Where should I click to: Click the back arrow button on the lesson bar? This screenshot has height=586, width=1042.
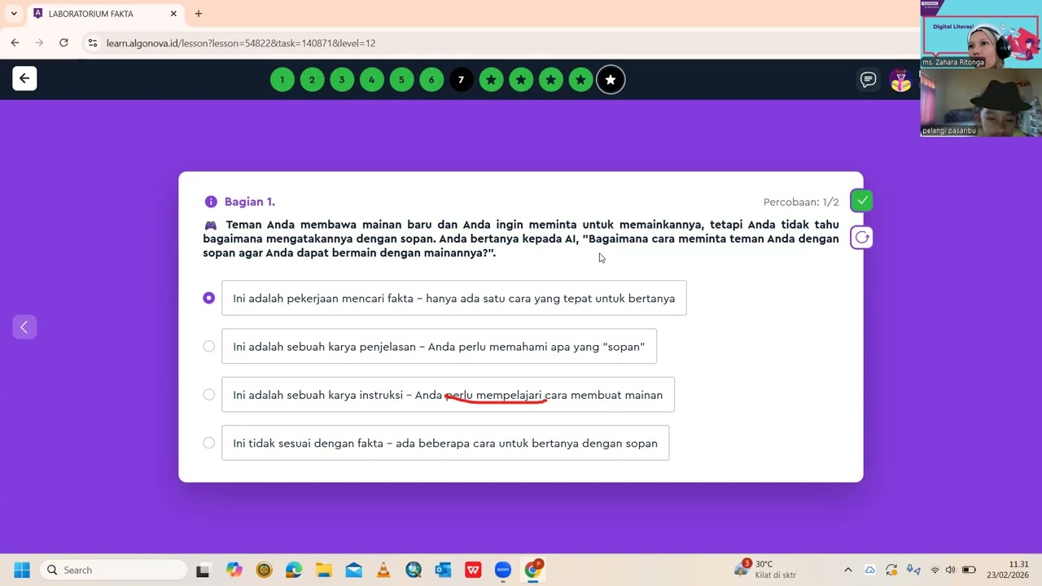(x=24, y=78)
